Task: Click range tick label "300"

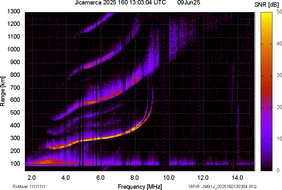Action: pos(15,138)
